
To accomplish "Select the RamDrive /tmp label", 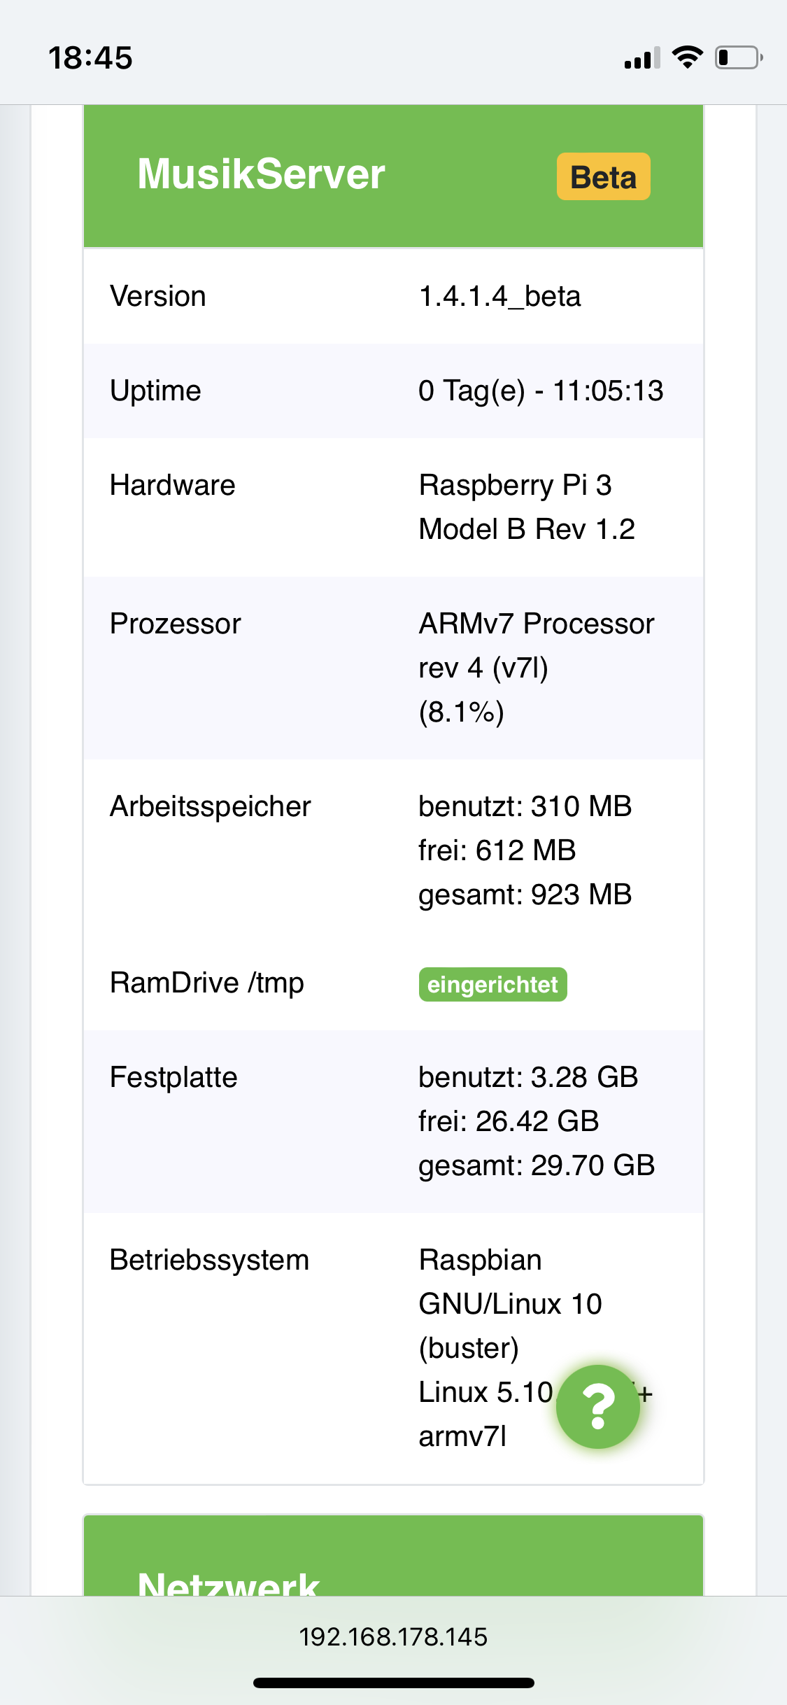I will pyautogui.click(x=207, y=983).
